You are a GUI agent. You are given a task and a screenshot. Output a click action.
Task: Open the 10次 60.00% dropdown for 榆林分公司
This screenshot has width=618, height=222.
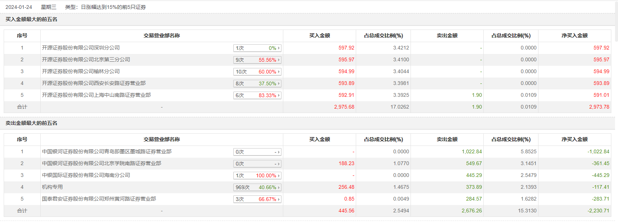coord(257,72)
